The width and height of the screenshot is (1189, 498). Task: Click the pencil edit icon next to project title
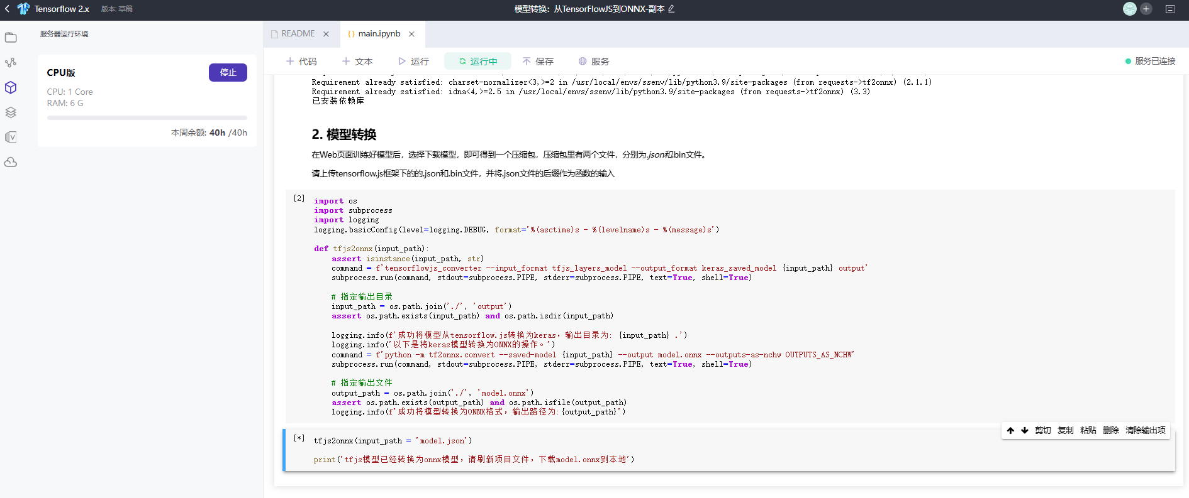click(x=671, y=9)
